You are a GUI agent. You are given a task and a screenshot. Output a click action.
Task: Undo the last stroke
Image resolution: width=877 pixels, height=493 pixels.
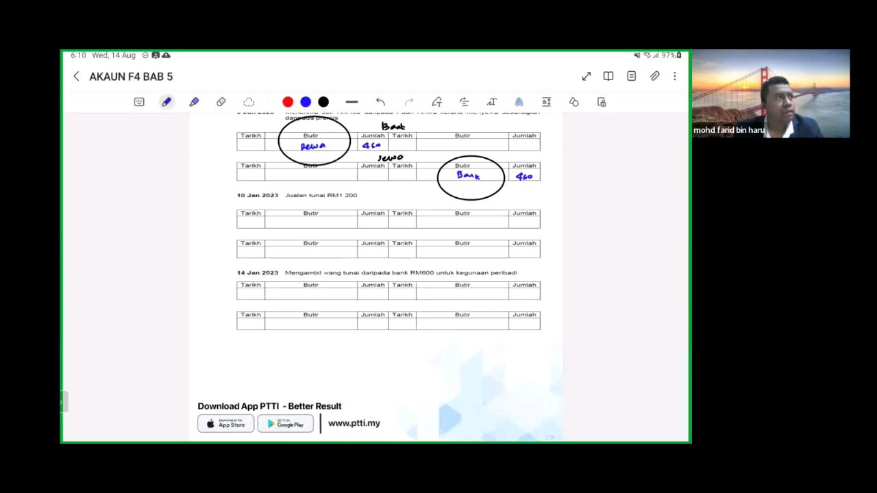pos(380,102)
